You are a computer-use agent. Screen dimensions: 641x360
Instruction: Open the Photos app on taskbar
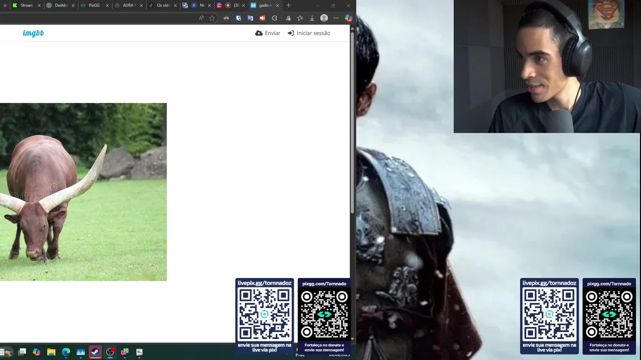[x=81, y=352]
